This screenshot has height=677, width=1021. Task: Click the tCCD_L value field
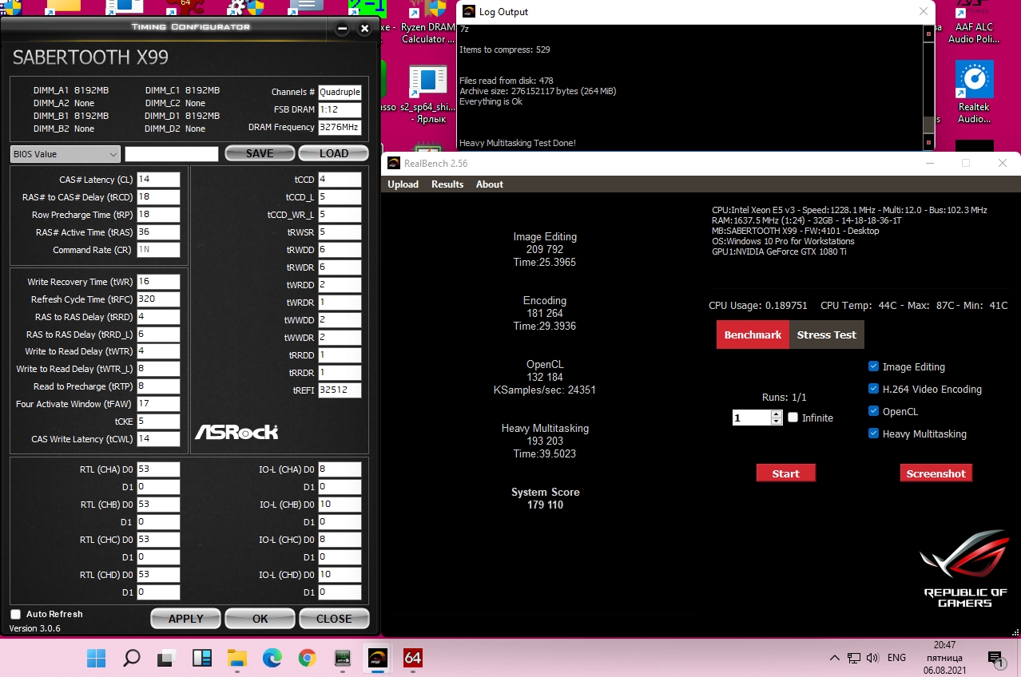[x=340, y=197]
